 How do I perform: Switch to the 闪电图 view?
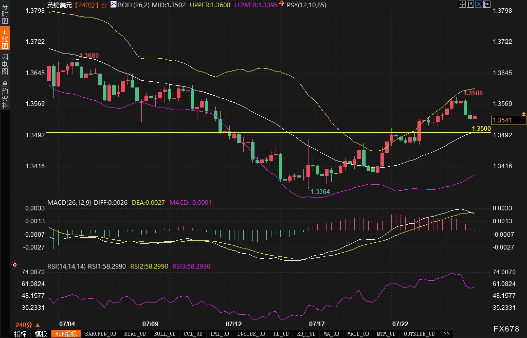pyautogui.click(x=5, y=64)
